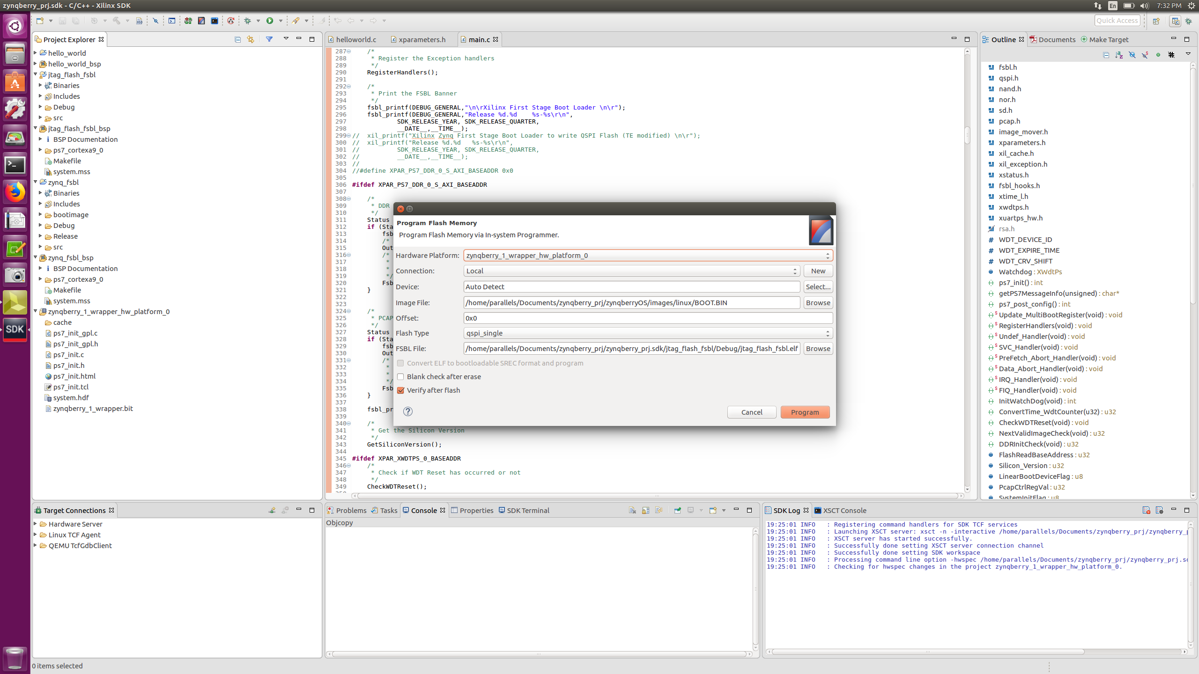Select Auto Detect device dropdown
This screenshot has height=674, width=1199.
(x=631, y=286)
